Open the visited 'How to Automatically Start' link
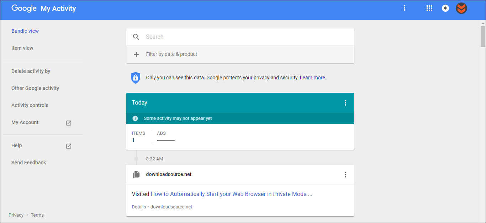The image size is (486, 223). tap(232, 194)
